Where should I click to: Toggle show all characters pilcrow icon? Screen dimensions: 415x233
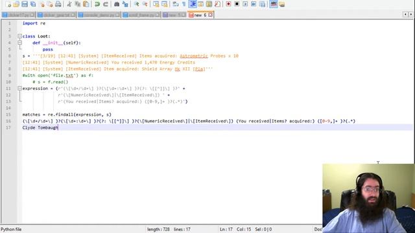184,5
